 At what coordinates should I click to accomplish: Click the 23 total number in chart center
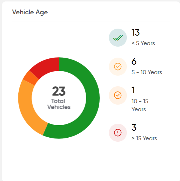(59, 91)
